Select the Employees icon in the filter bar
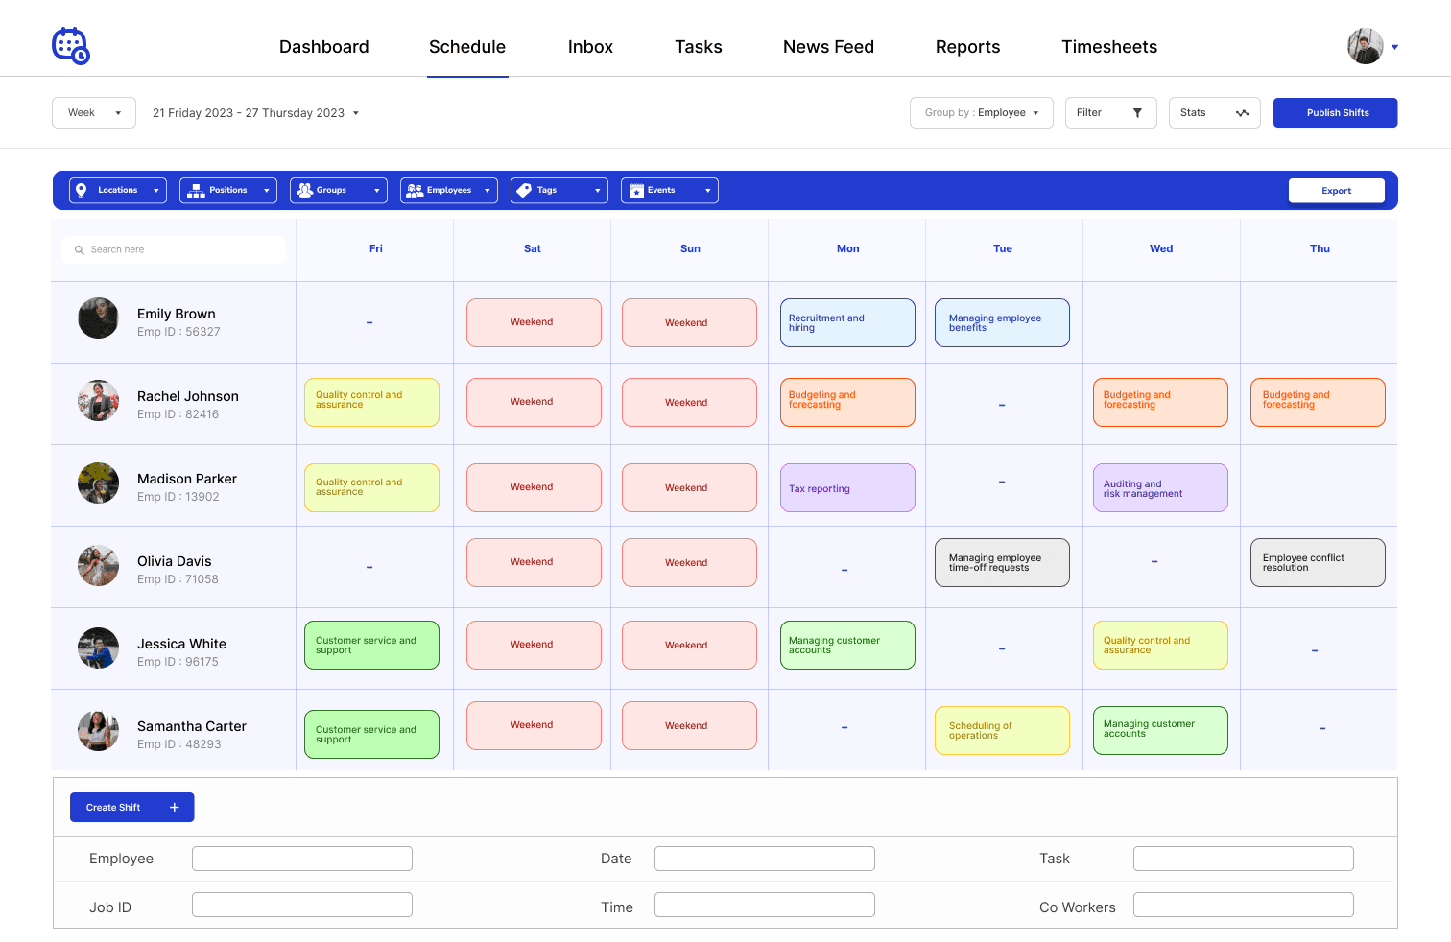This screenshot has height=942, width=1451. point(416,190)
